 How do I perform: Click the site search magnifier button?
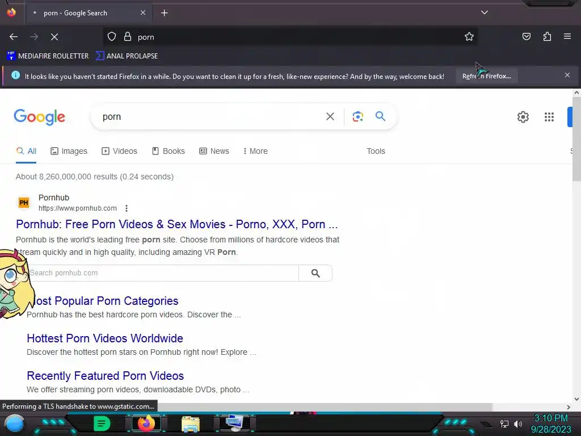[x=315, y=273]
